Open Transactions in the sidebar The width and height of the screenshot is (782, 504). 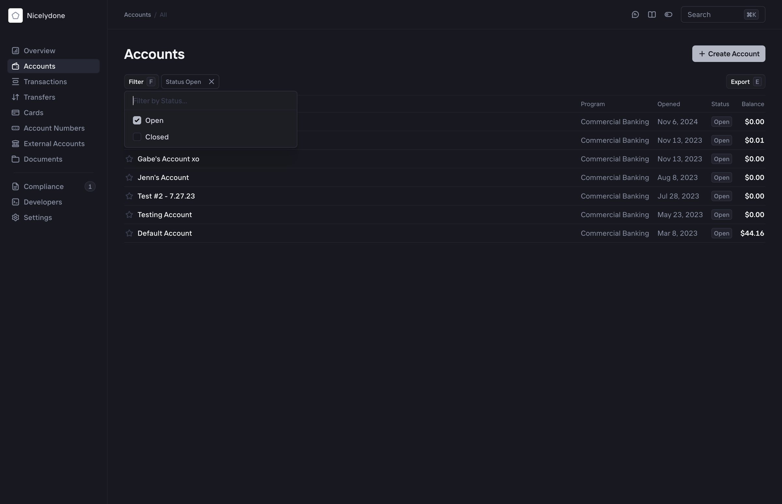pos(53,82)
